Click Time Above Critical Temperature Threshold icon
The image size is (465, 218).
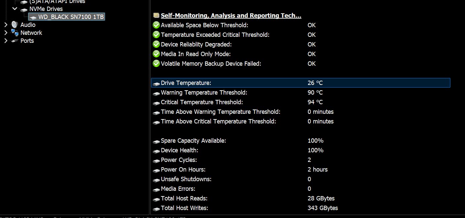point(156,122)
